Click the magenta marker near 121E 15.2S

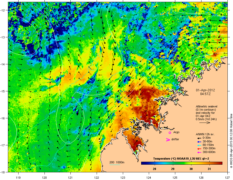click(x=73, y=98)
